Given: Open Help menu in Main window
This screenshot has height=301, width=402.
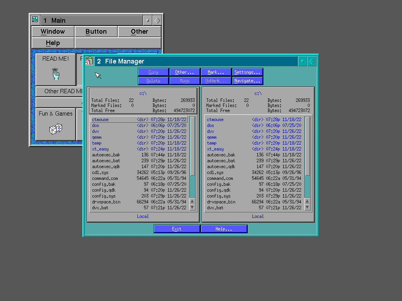Looking at the screenshot, I should tap(53, 43).
